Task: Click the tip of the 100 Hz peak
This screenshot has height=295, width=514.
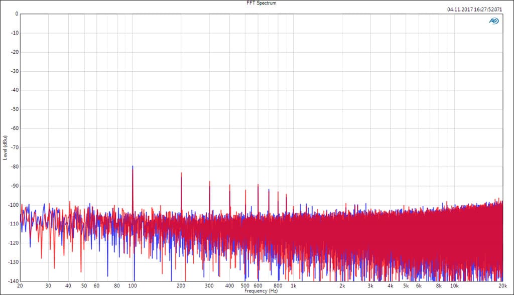Action: coord(133,166)
